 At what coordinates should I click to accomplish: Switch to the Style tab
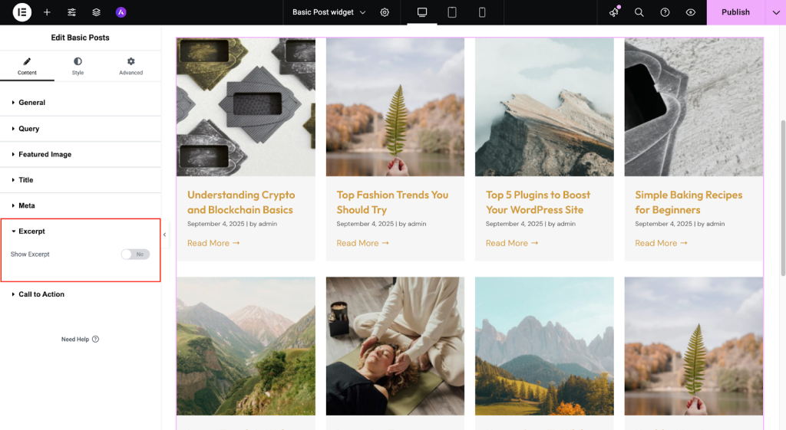pyautogui.click(x=78, y=66)
